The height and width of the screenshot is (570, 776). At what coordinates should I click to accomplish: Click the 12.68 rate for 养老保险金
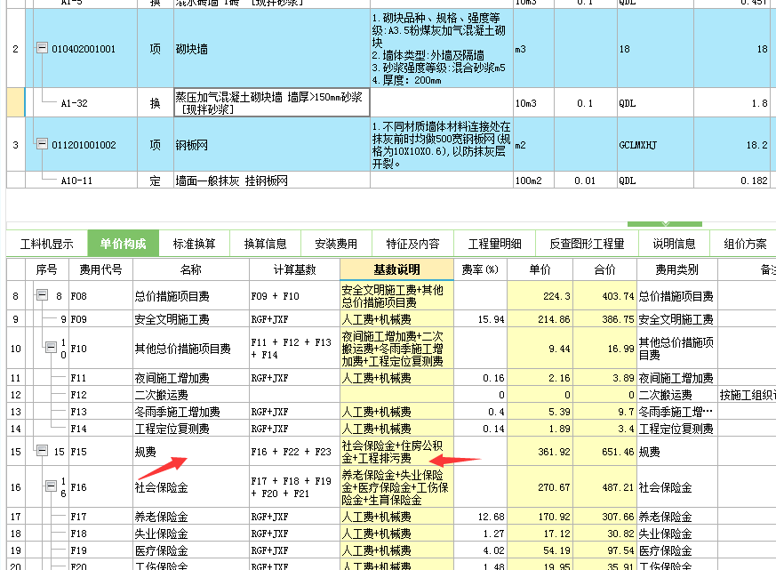coord(480,517)
